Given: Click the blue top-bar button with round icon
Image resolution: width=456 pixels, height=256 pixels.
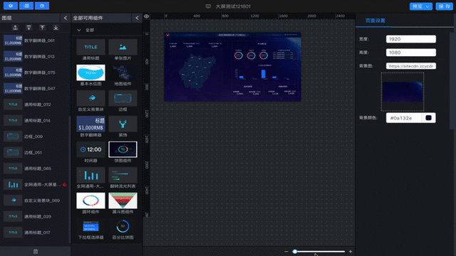Looking at the screenshot, I should tap(11, 6).
